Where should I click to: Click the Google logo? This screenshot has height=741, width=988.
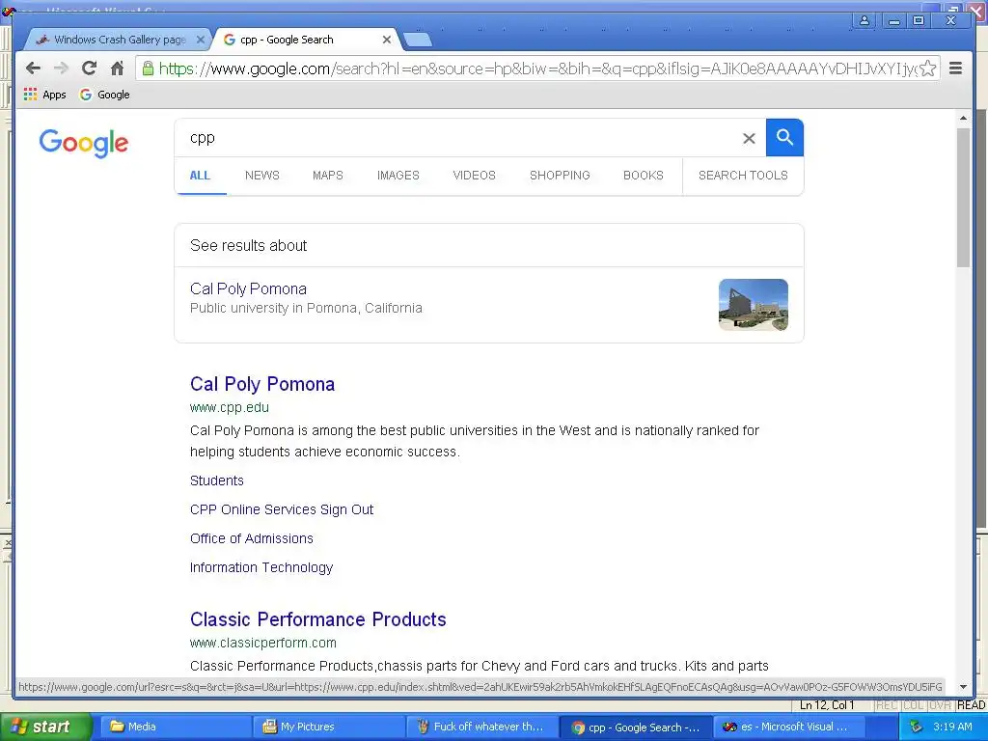84,143
